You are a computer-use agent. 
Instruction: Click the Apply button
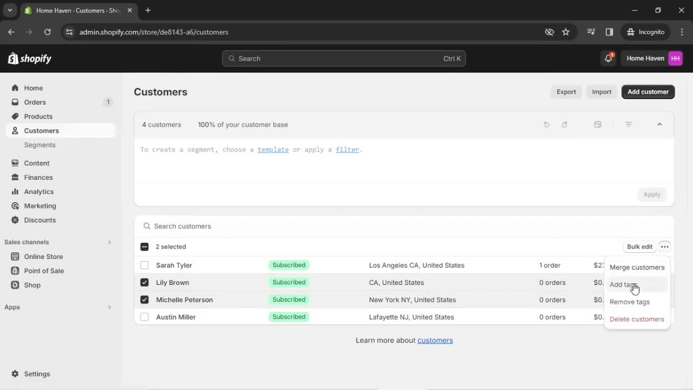(x=652, y=194)
